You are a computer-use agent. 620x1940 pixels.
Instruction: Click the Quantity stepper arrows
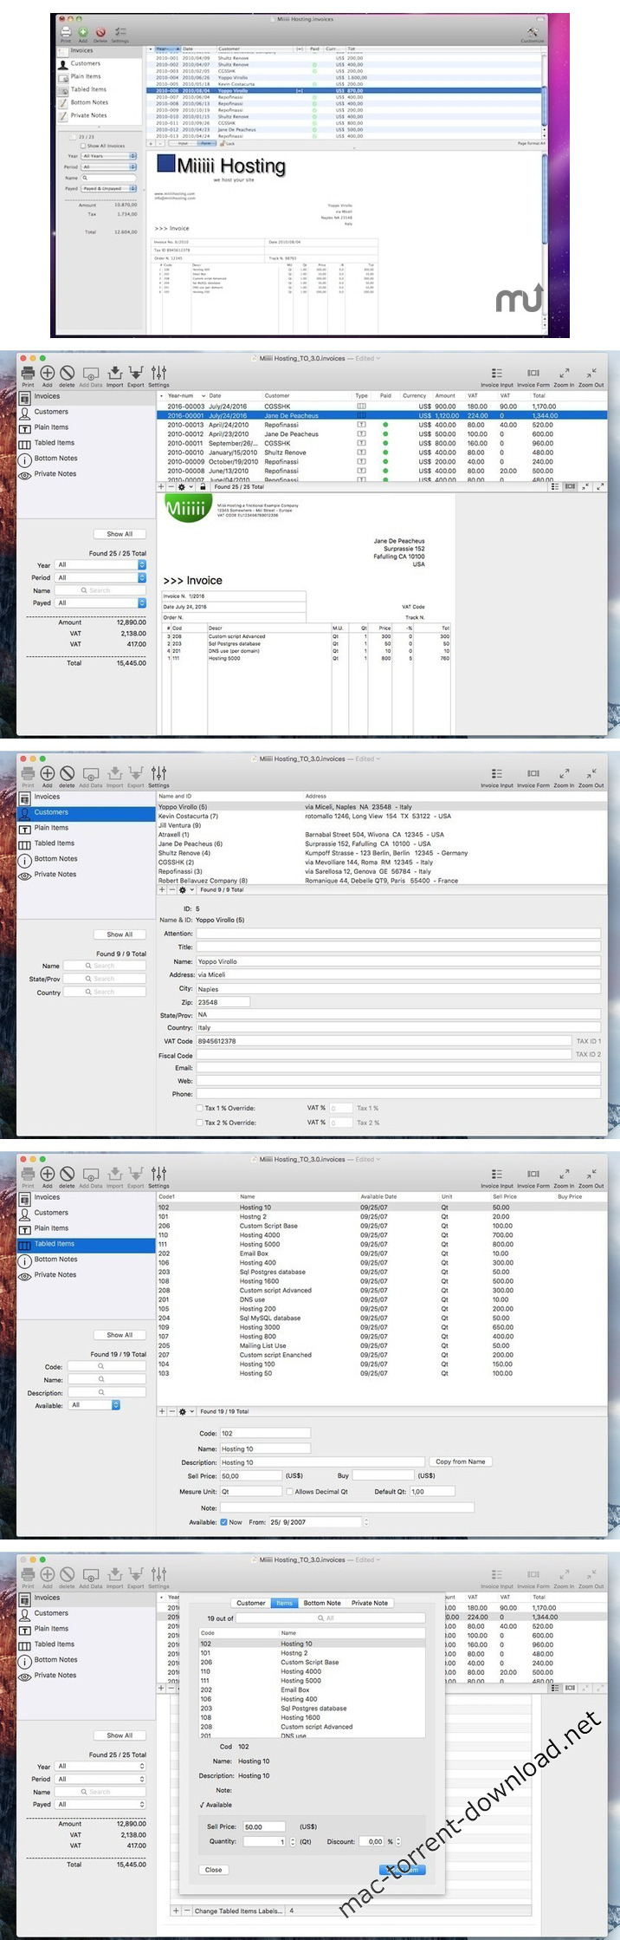[x=293, y=1842]
